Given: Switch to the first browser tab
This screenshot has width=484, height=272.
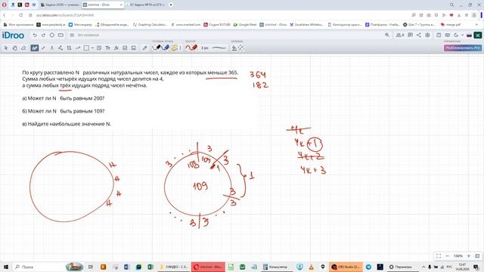Looking at the screenshot, I should 60,5.
